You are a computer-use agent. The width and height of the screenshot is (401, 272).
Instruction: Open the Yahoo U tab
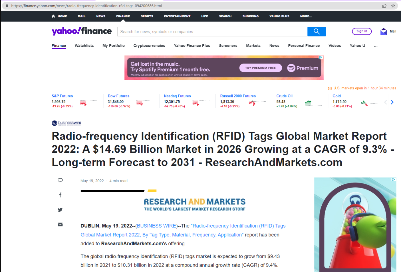(357, 46)
